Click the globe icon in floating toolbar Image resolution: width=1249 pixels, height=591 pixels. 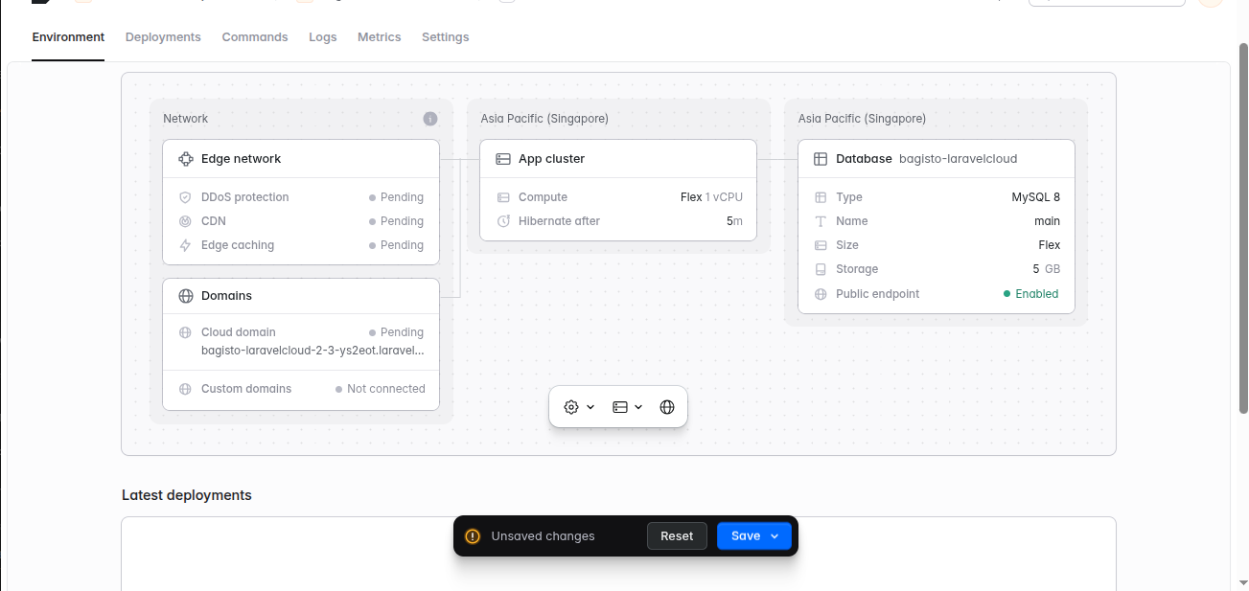click(667, 407)
